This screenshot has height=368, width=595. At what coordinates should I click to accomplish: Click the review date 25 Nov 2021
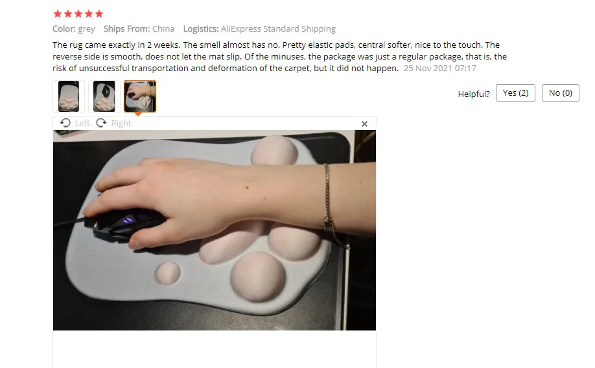click(x=439, y=68)
